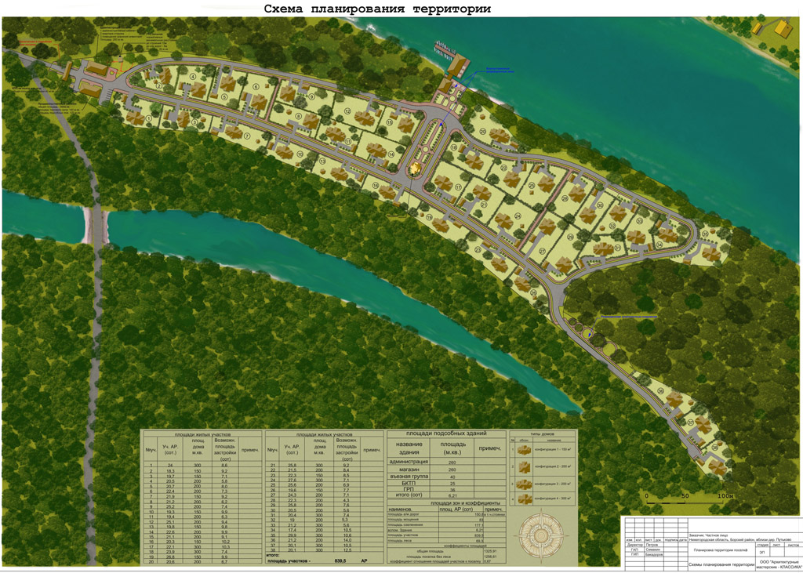The image size is (803, 573).
Task: Click the golden building on the central boulevard
Action: click(x=416, y=168)
